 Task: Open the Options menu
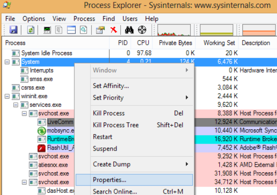tap(34, 18)
